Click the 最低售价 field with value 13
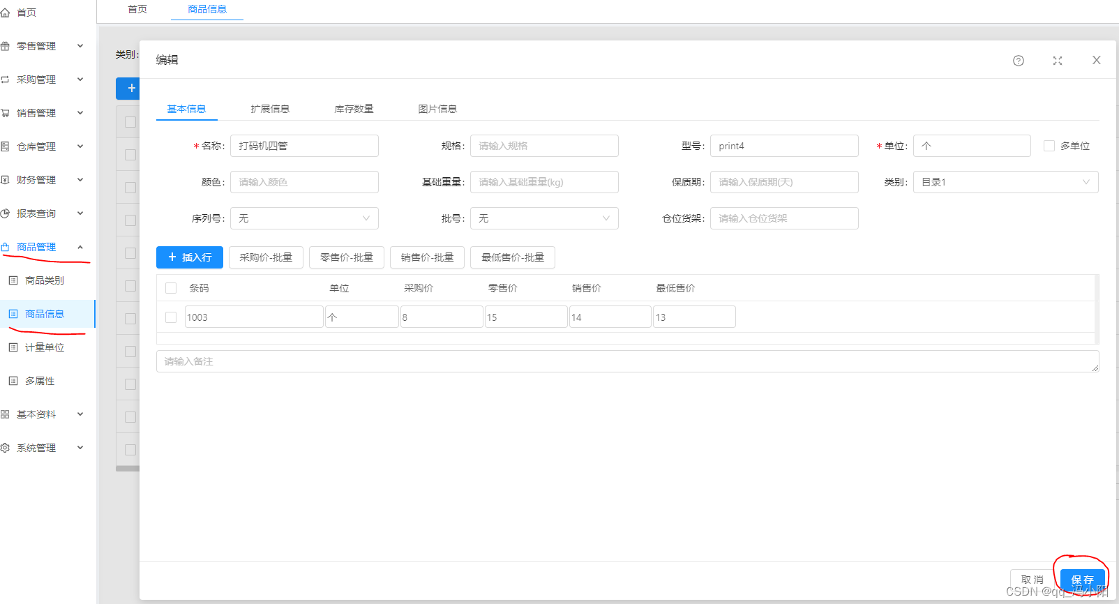 (x=694, y=317)
